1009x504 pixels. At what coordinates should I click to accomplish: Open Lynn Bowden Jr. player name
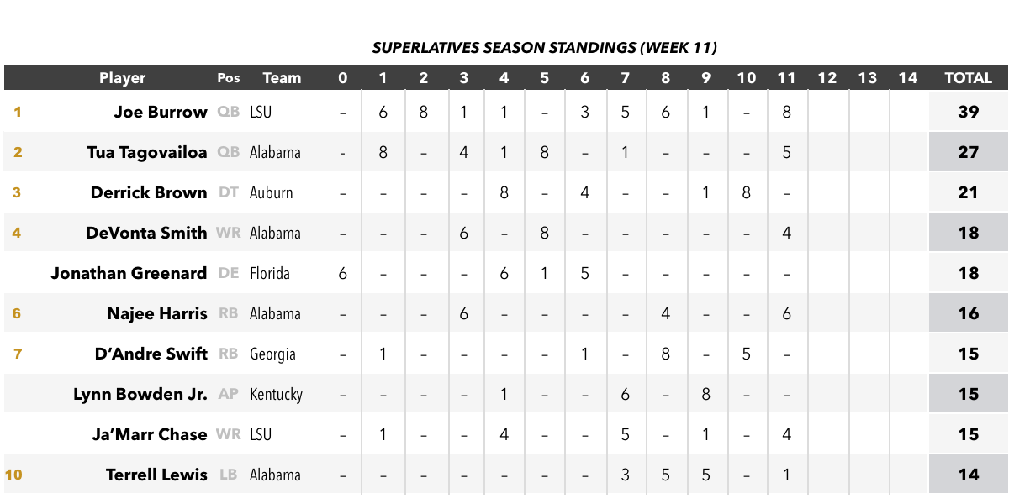[x=140, y=394]
